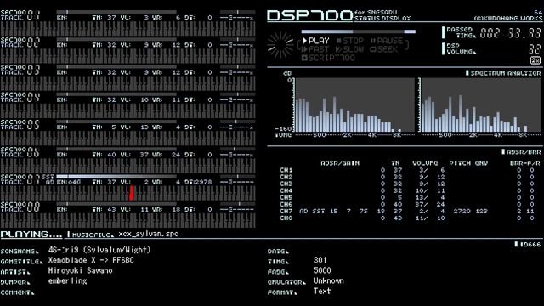Image resolution: width=544 pixels, height=306 pixels.
Task: Click the Track 07 DT value 2978
Action: point(203,182)
